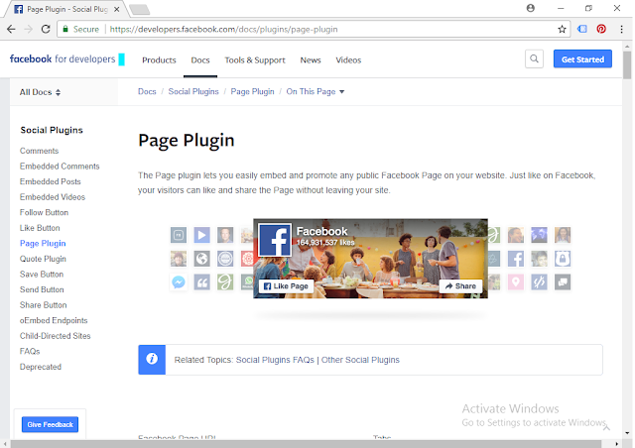Click the search magnifier icon
Viewport: 635px width, 448px height.
[x=534, y=59]
